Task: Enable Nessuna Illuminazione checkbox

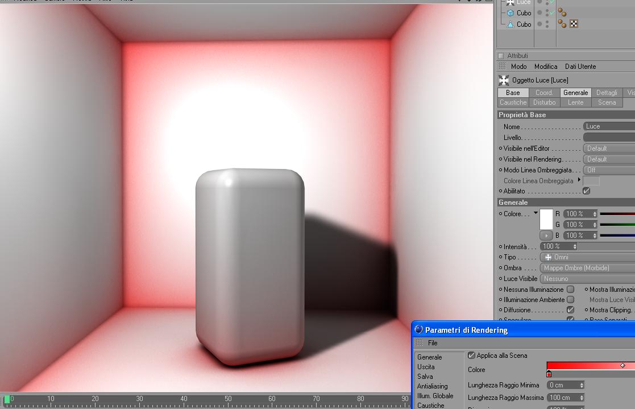Action: click(x=571, y=290)
